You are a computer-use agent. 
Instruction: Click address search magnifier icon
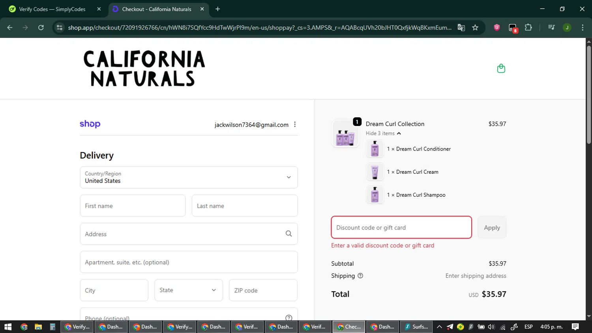pyautogui.click(x=289, y=234)
